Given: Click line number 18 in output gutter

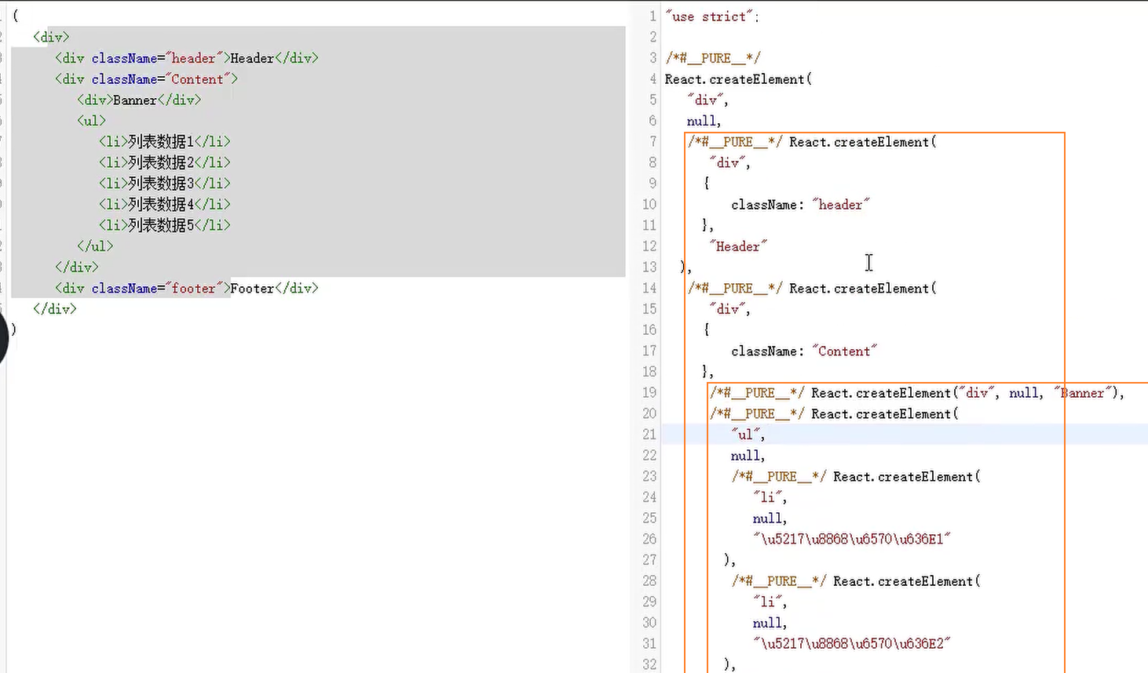Looking at the screenshot, I should [649, 372].
